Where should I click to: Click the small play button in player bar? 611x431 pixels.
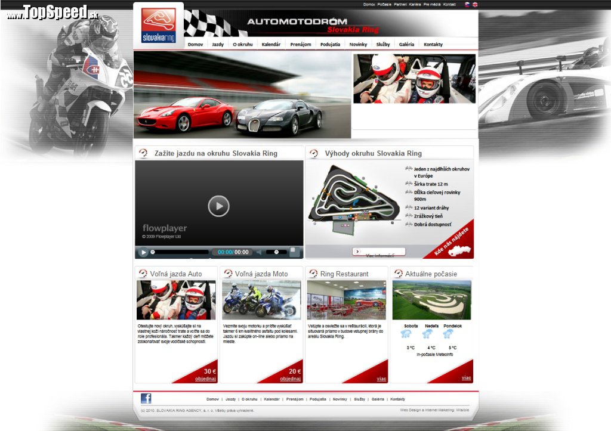click(x=143, y=252)
